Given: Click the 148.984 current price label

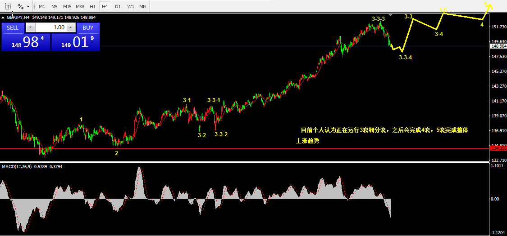Looking at the screenshot, I should point(498,46).
